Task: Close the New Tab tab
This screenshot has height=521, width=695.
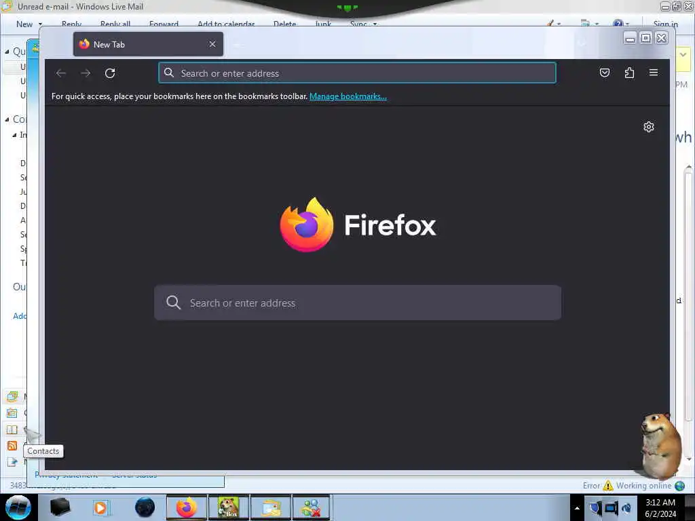Action: [212, 44]
